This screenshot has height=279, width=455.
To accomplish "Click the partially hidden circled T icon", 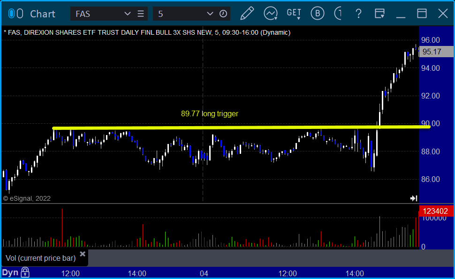I will 338,13.
